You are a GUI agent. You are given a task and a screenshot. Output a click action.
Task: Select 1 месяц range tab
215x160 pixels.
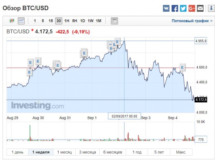tap(64, 152)
